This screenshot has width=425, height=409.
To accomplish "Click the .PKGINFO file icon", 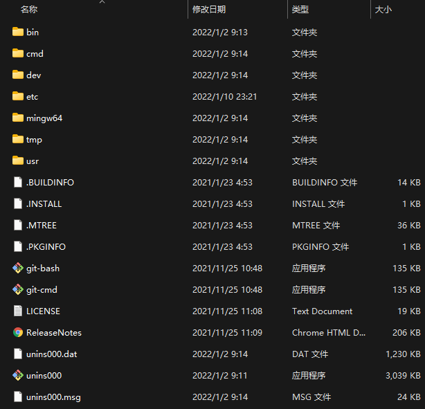I will [18, 246].
